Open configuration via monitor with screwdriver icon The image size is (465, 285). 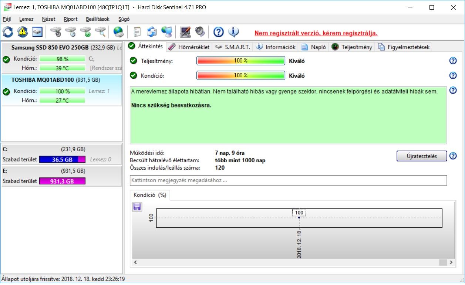[x=185, y=32]
